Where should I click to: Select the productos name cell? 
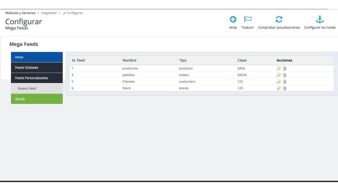[x=130, y=68]
